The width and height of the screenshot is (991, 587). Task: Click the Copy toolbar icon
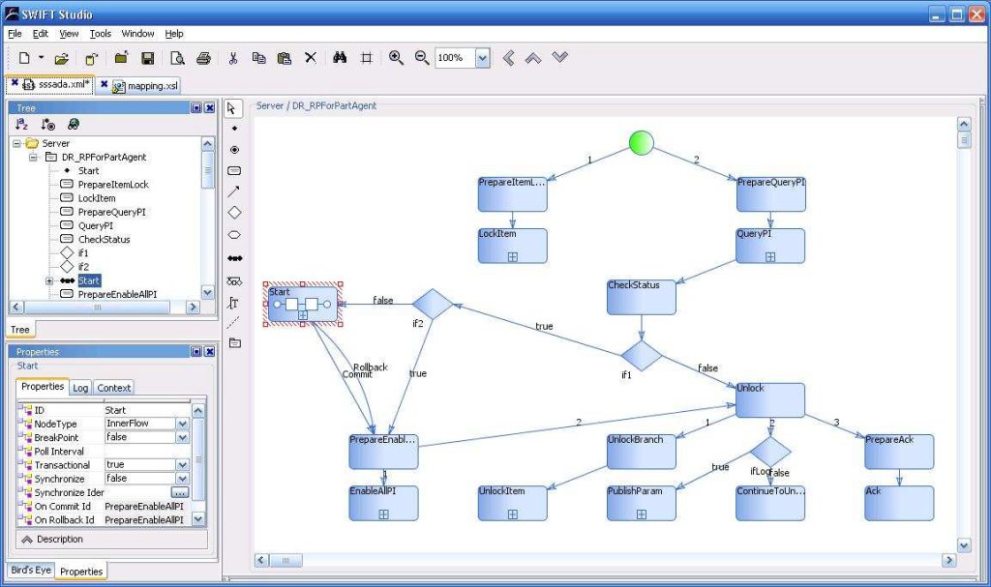(x=258, y=58)
